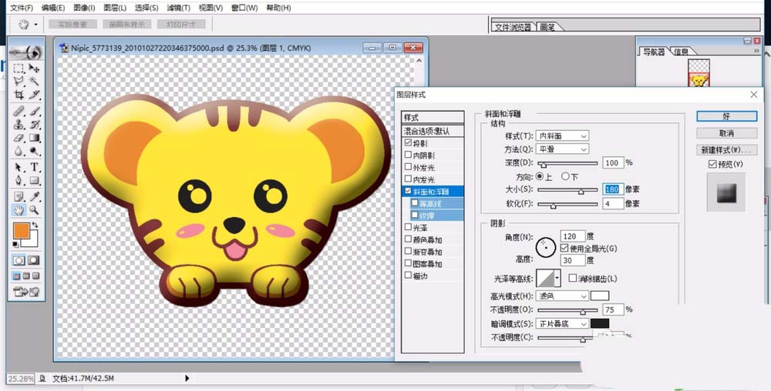The width and height of the screenshot is (771, 391).
Task: Jump to ImageReady button in toolbox
Action: (x=26, y=292)
